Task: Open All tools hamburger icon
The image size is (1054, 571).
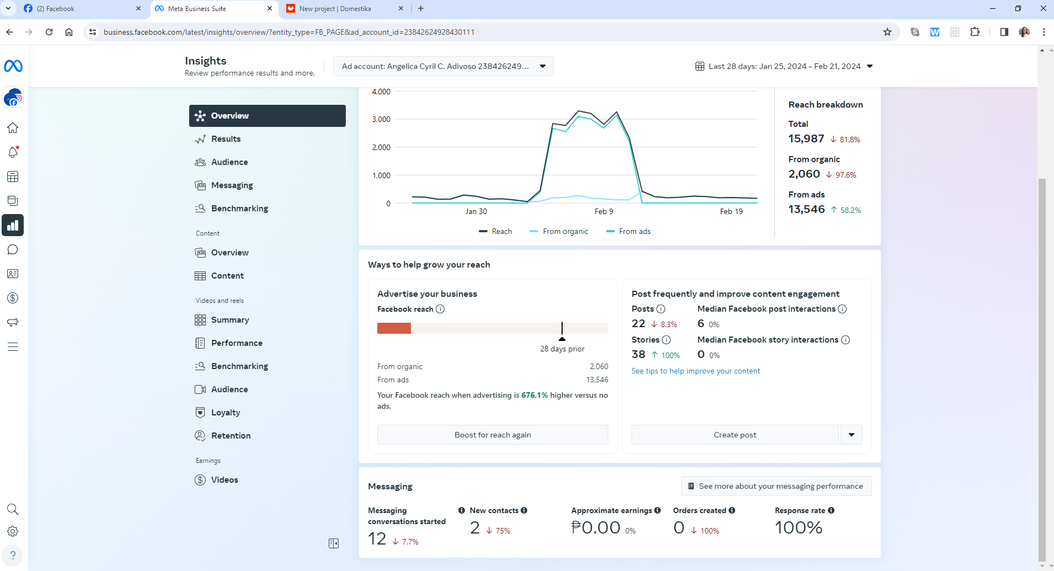Action: click(13, 346)
